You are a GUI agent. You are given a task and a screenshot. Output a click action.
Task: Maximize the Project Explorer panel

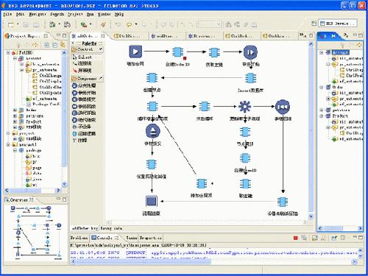point(64,35)
